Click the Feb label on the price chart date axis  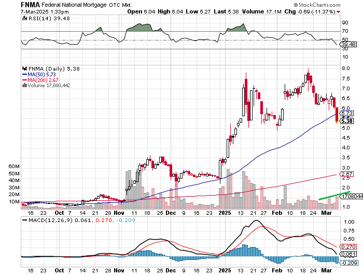click(277, 213)
